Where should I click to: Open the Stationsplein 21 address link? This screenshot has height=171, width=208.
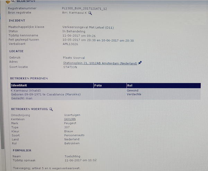tap(100, 63)
